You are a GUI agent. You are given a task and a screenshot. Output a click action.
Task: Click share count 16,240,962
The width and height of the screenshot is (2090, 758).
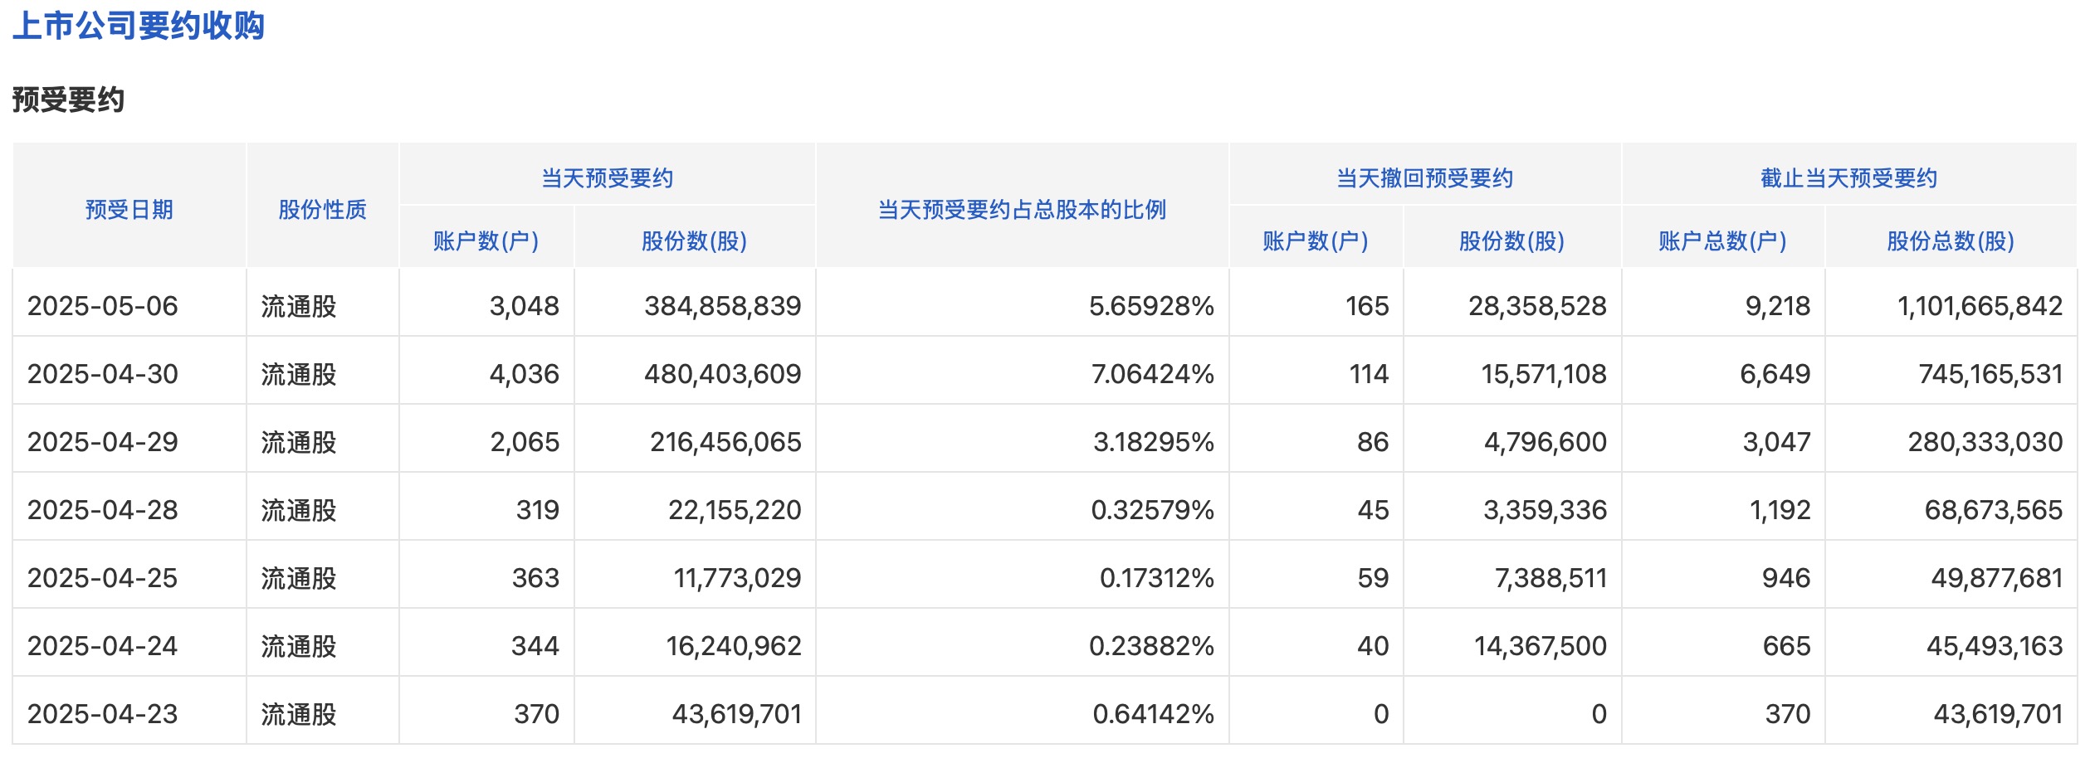click(735, 646)
